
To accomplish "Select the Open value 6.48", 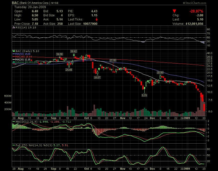I will tap(35, 11).
